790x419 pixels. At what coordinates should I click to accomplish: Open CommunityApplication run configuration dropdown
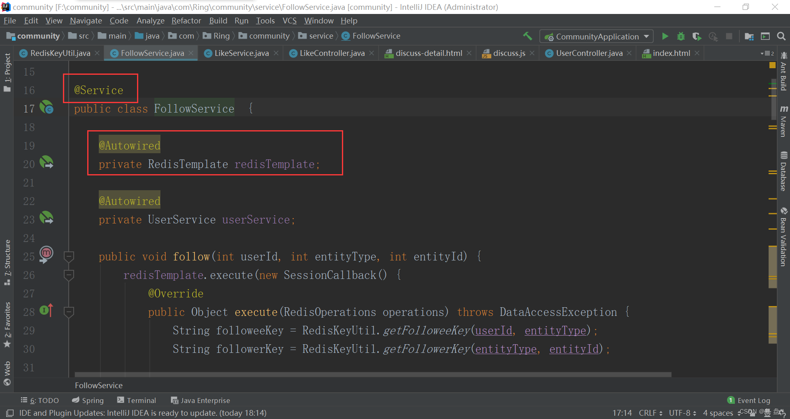[596, 36]
